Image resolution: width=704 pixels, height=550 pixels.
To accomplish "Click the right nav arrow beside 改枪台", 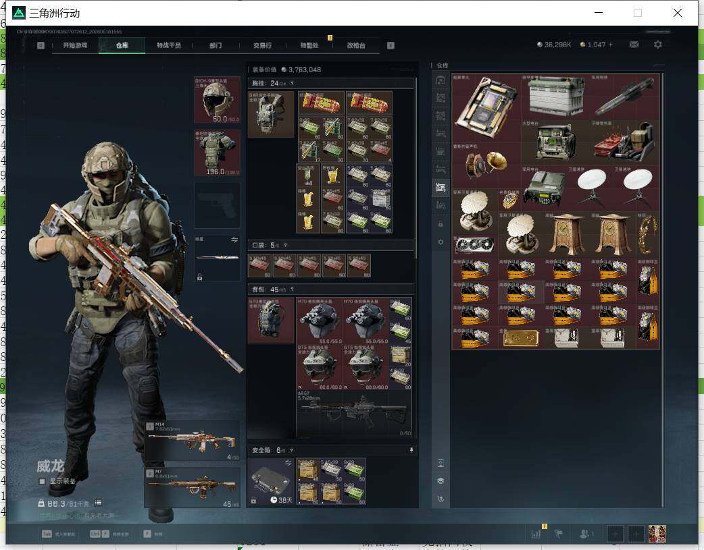I will [x=391, y=45].
